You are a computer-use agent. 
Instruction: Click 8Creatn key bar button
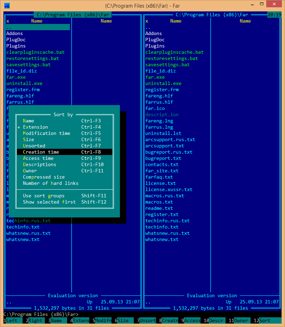pyautogui.click(x=169, y=320)
